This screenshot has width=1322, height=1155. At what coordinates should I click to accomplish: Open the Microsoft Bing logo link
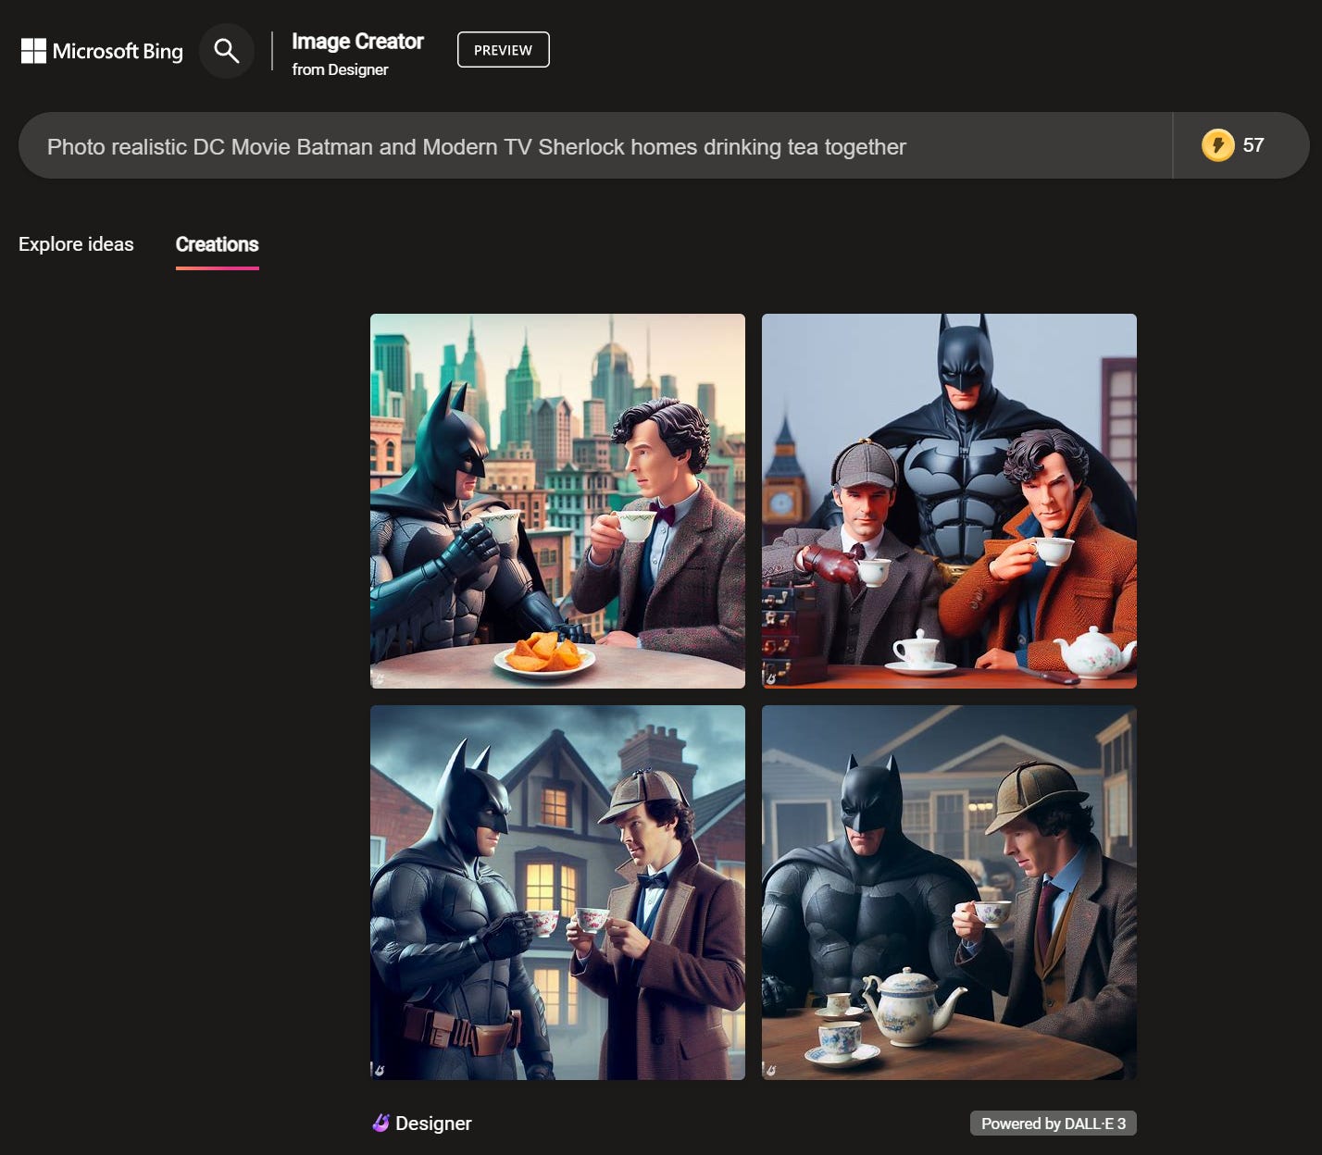pyautogui.click(x=102, y=51)
